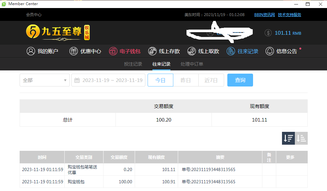
Task: Select the 往来记录 sub-tab
Action: tap(161, 64)
